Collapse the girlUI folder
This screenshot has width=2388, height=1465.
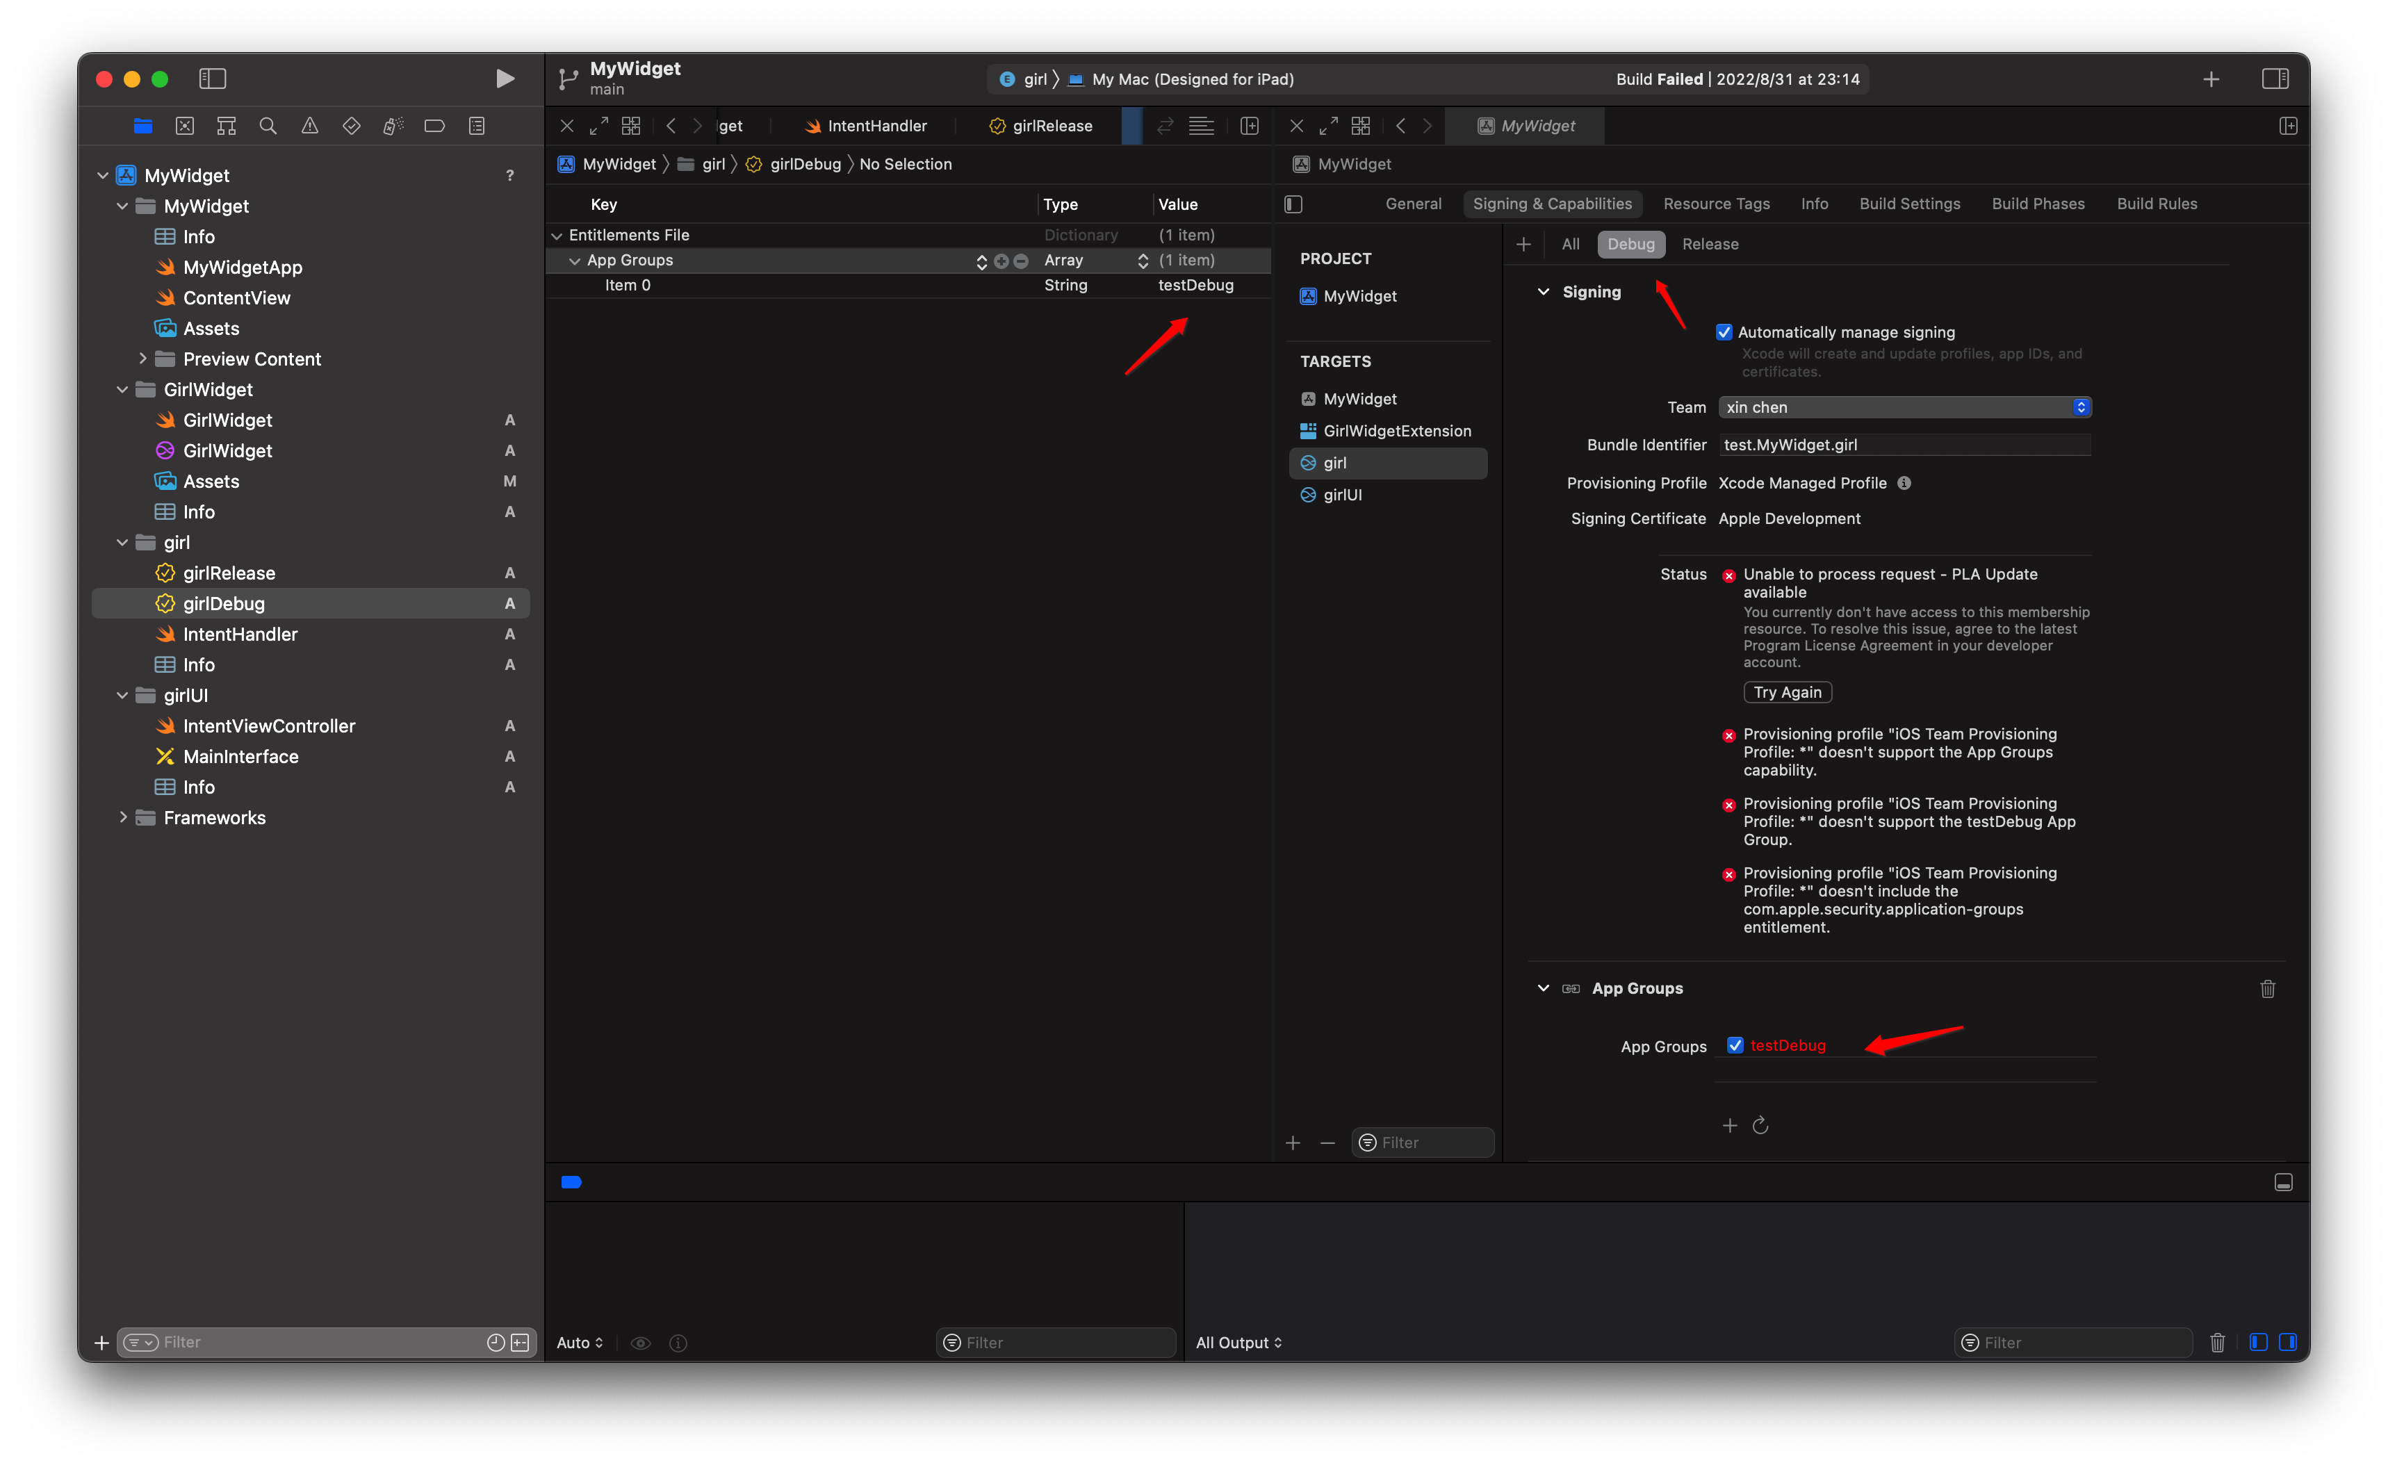click(x=122, y=696)
